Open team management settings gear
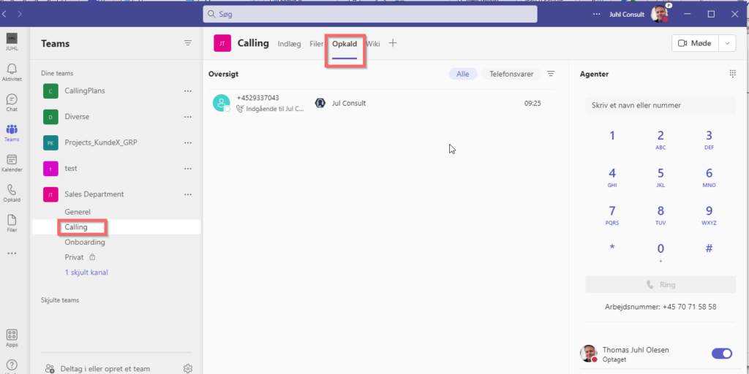Image resolution: width=749 pixels, height=374 pixels. click(x=188, y=368)
